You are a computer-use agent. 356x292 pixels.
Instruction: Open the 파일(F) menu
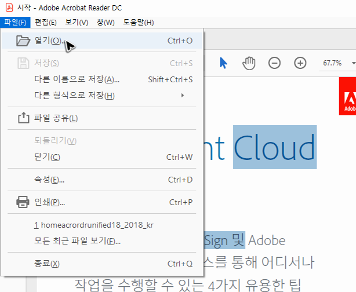tap(15, 23)
